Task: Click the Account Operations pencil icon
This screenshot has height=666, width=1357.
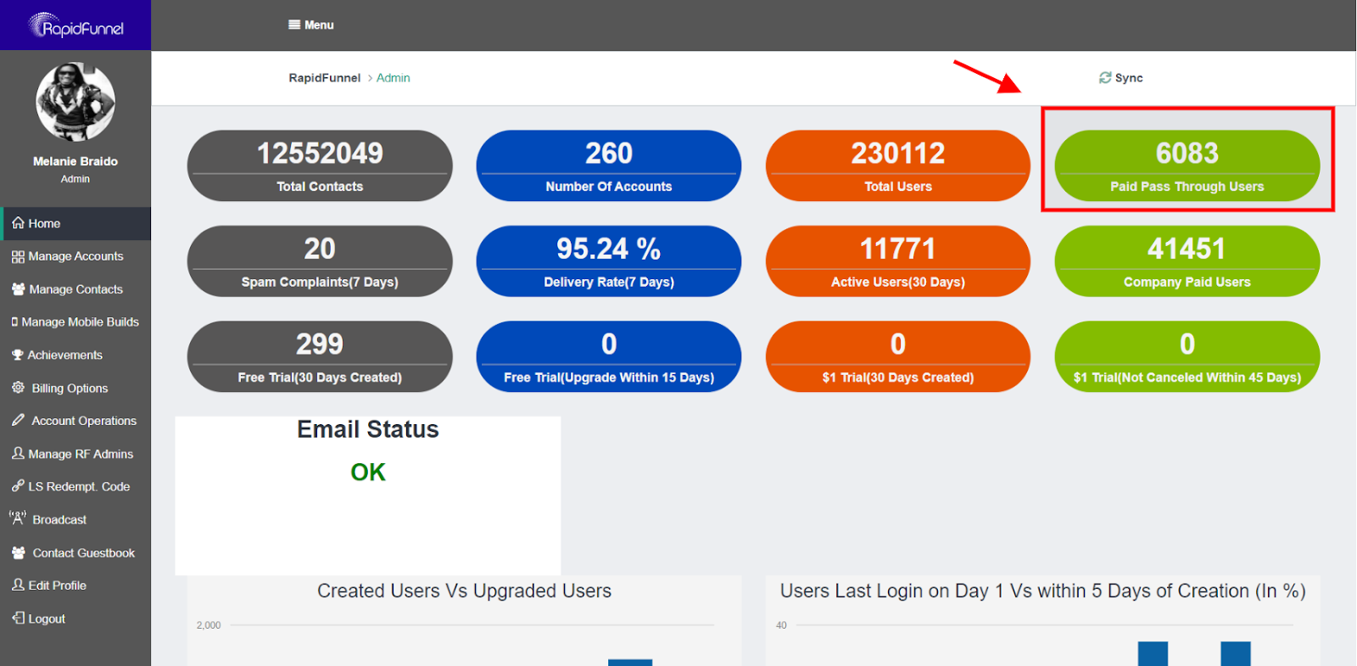Action: [x=18, y=420]
